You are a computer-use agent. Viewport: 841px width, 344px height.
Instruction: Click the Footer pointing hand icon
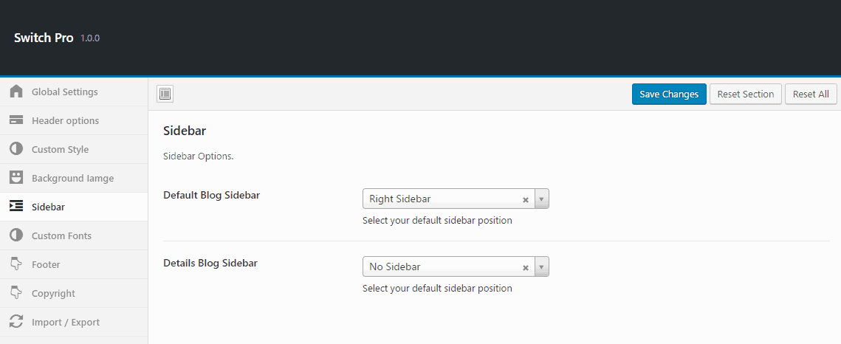[16, 264]
